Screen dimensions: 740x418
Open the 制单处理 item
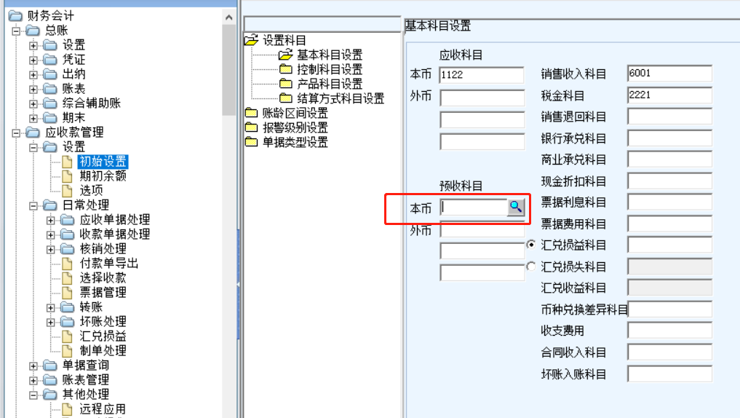(x=103, y=351)
